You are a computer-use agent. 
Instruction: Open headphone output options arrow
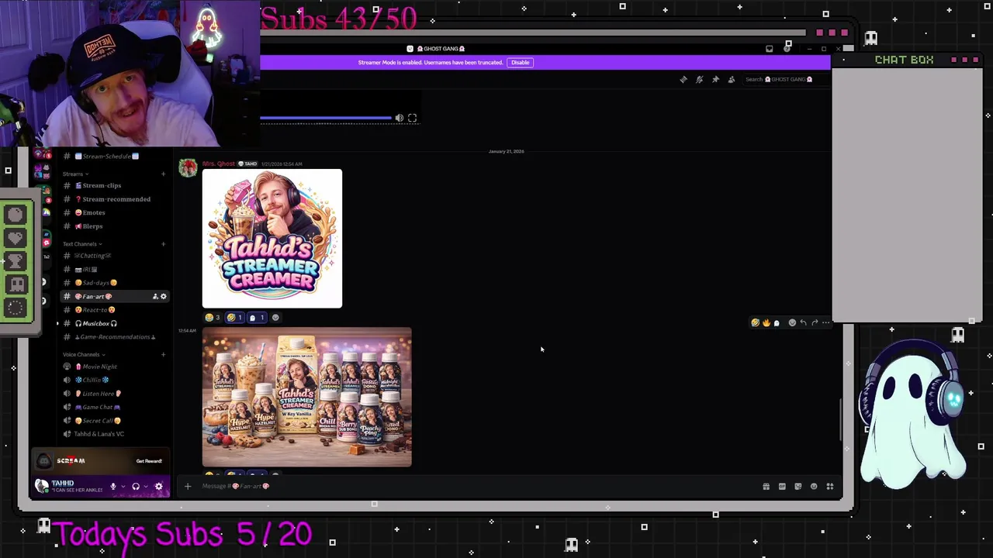[x=144, y=487]
